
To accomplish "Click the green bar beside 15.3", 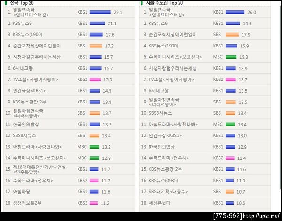I will click(x=231, y=57).
